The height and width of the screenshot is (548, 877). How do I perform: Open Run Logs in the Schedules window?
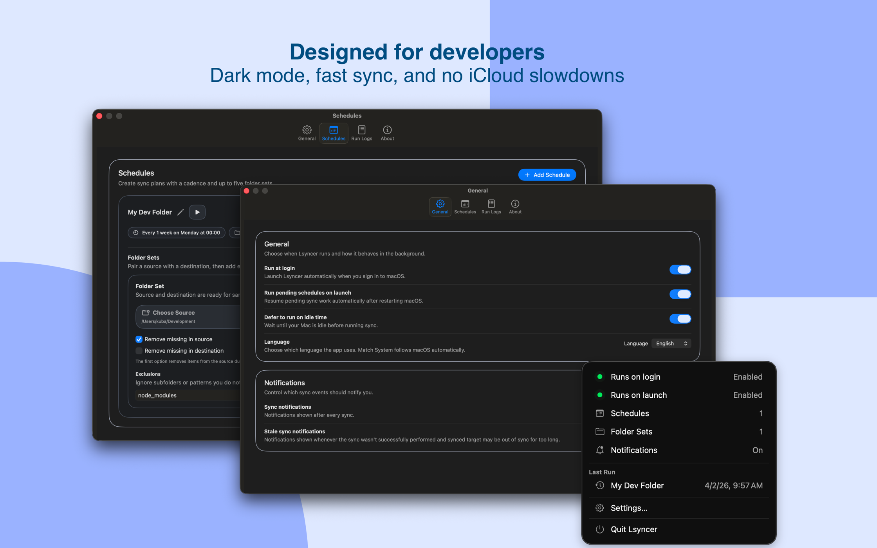tap(361, 132)
